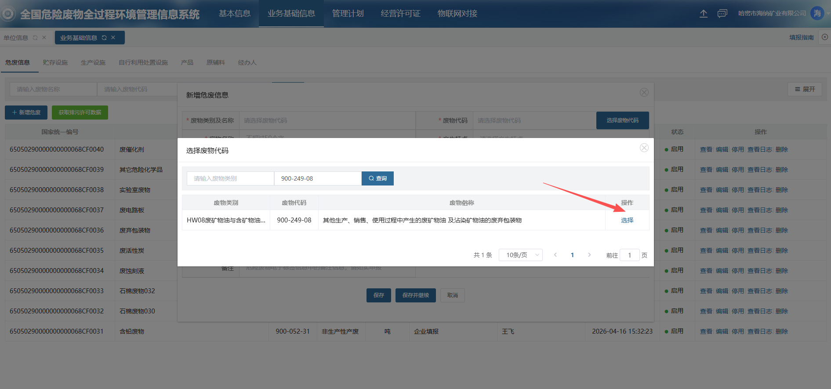
Task: Click the user avatar icon 海
Action: click(817, 13)
